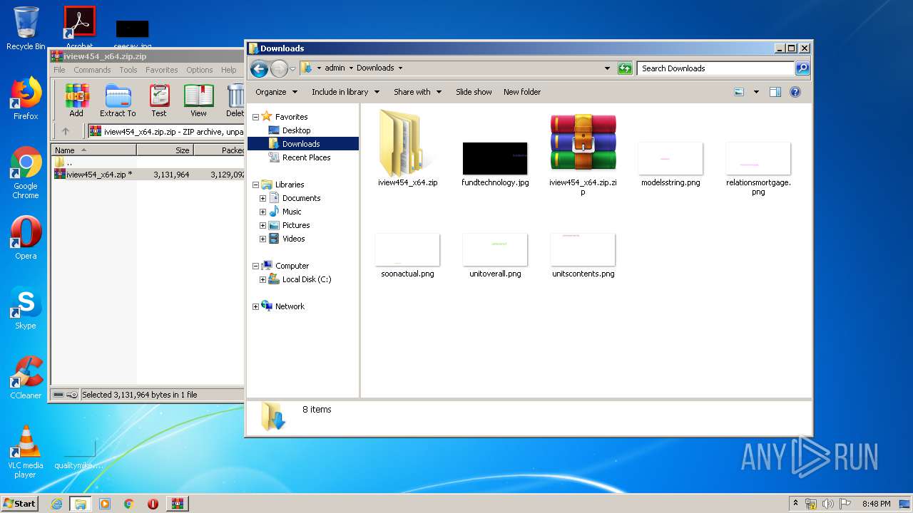Open the Start menu
913x513 pixels.
(x=20, y=504)
